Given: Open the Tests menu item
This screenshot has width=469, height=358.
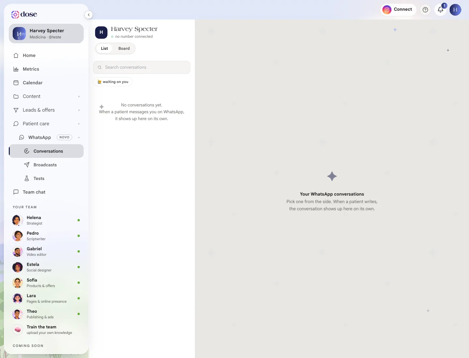Looking at the screenshot, I should [x=46, y=178].
